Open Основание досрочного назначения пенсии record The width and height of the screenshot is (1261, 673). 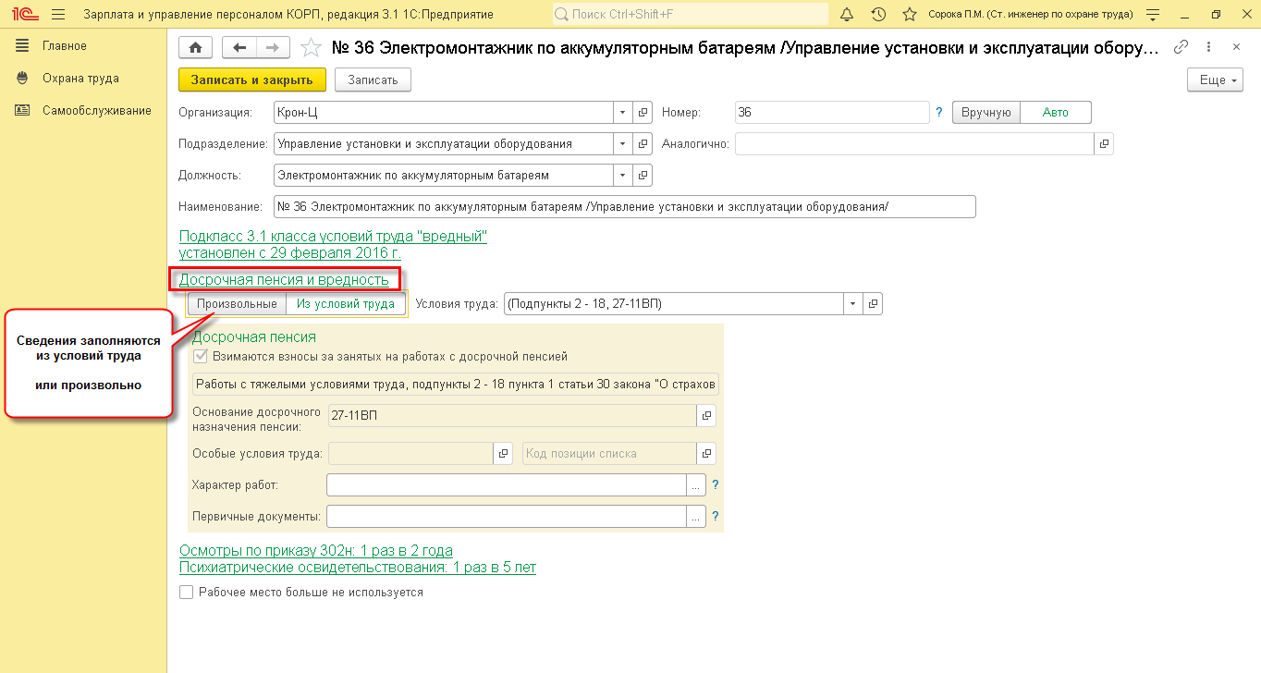pyautogui.click(x=707, y=416)
